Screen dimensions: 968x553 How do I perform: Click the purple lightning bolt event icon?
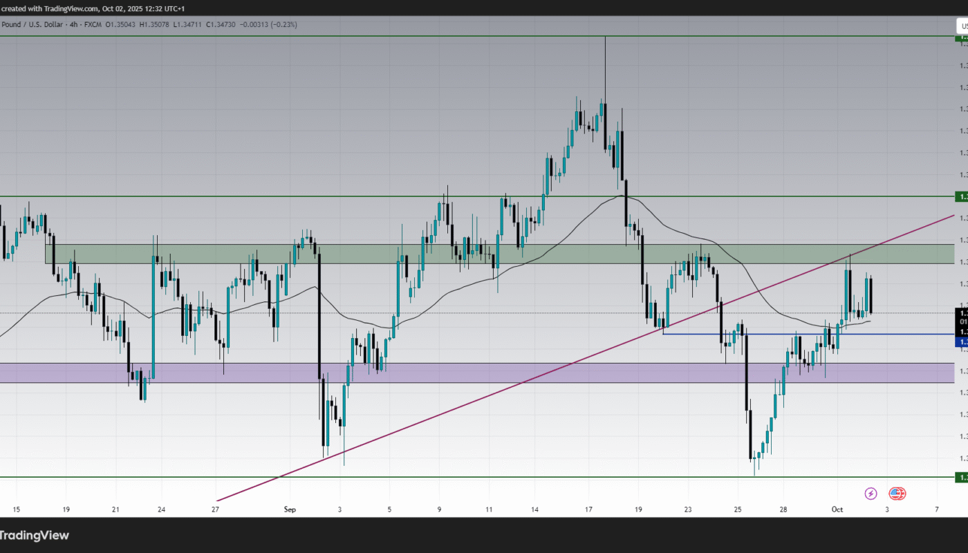coord(871,494)
